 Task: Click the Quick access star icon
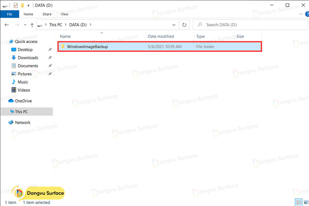coord(11,41)
